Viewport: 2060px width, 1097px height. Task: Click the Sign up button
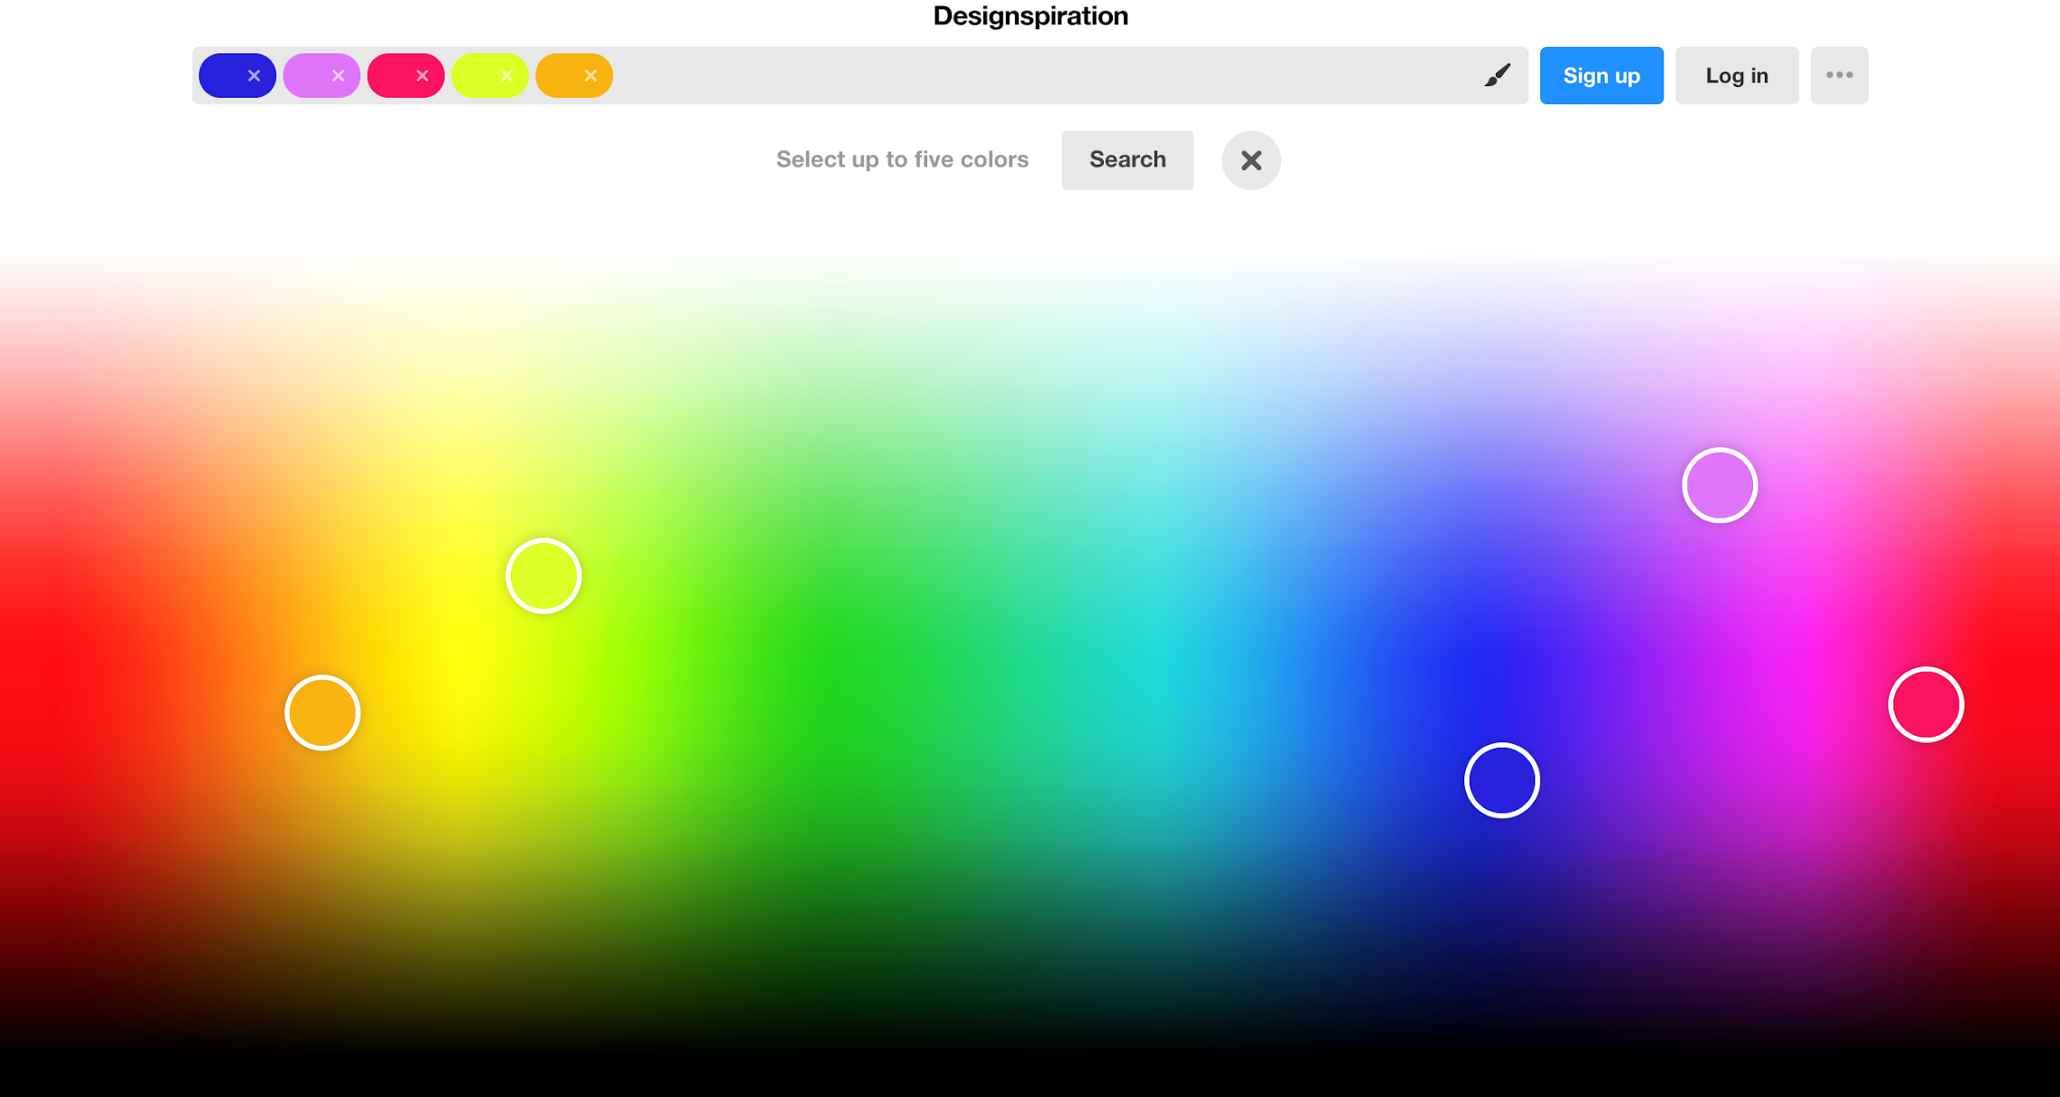point(1601,75)
